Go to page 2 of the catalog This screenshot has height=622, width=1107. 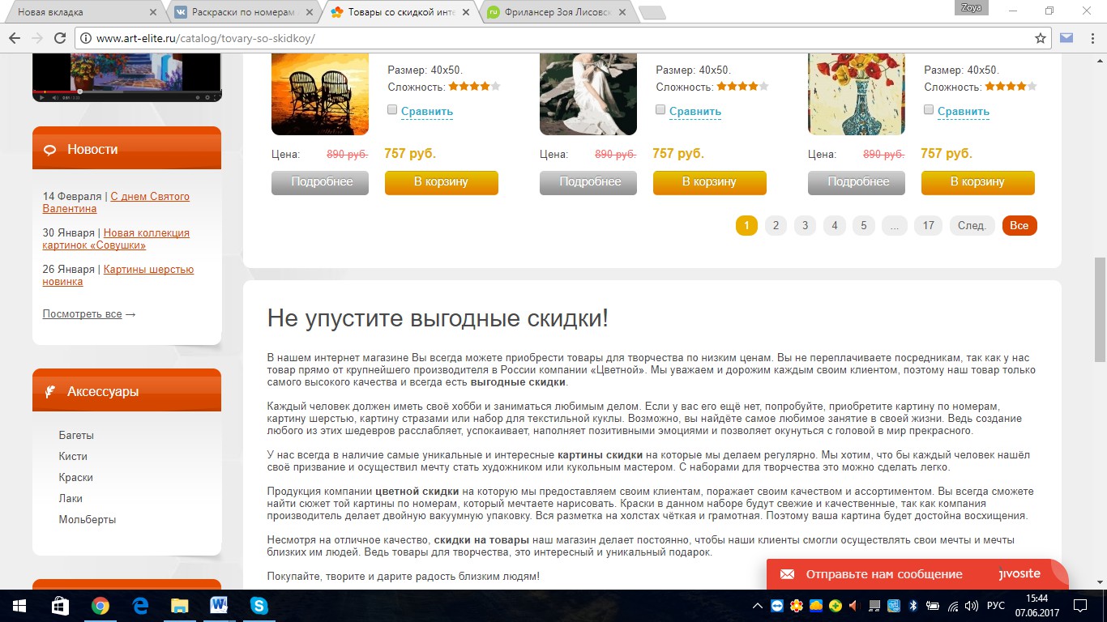[x=776, y=225]
